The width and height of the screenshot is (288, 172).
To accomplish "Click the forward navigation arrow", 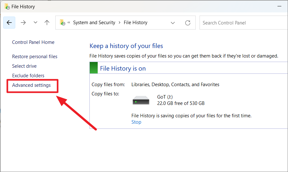I will (x=23, y=23).
